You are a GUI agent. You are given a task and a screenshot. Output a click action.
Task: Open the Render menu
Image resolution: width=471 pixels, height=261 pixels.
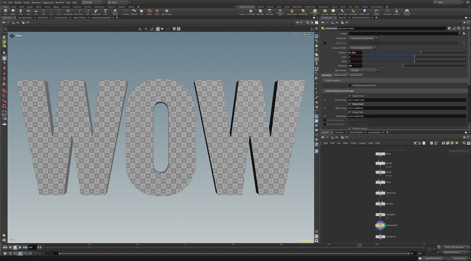coord(18,2)
